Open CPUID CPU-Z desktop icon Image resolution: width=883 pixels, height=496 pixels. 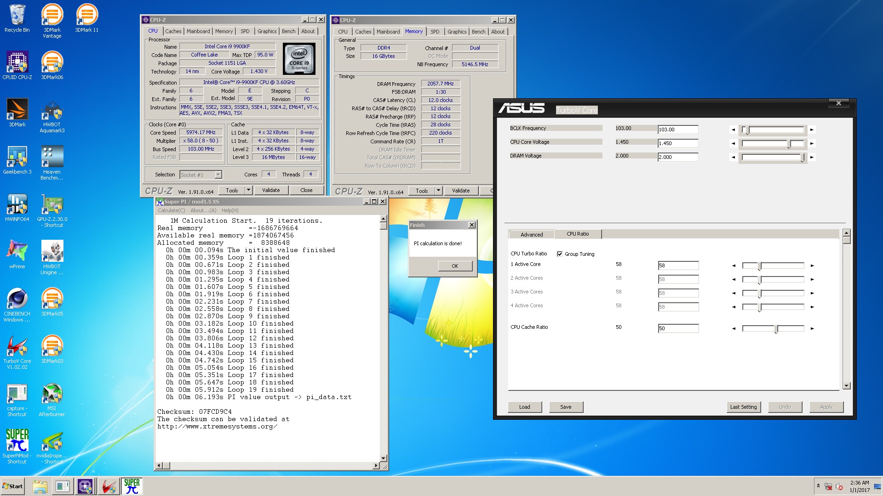17,65
